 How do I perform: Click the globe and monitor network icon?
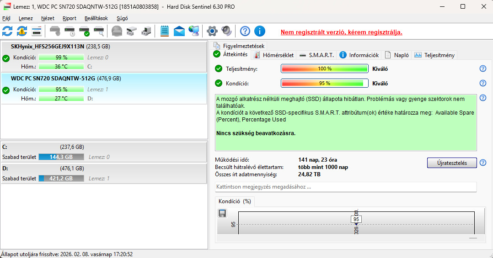194,31
